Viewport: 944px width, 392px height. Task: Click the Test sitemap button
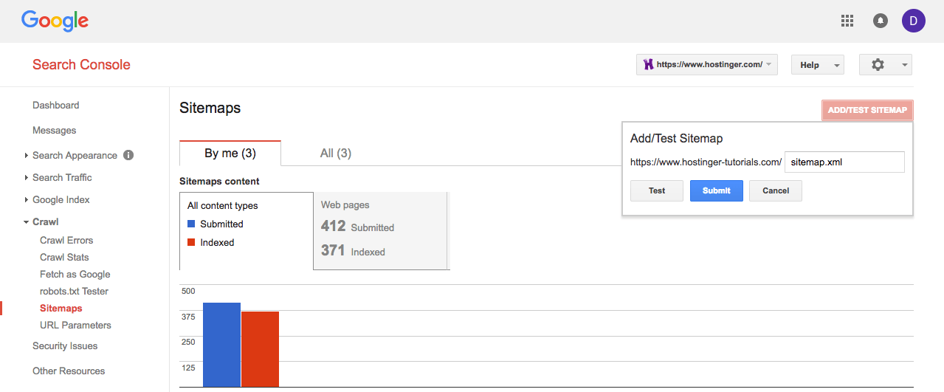pos(656,190)
